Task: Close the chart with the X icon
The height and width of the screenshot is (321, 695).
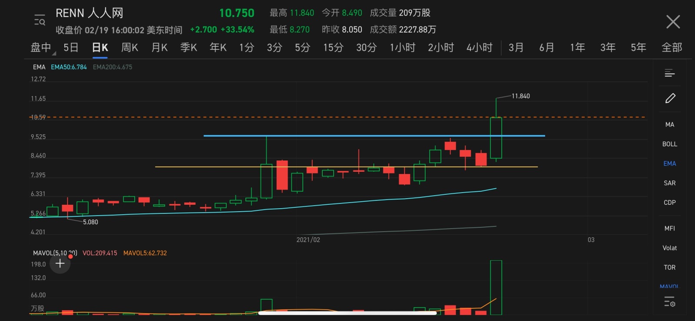Action: pos(673,22)
